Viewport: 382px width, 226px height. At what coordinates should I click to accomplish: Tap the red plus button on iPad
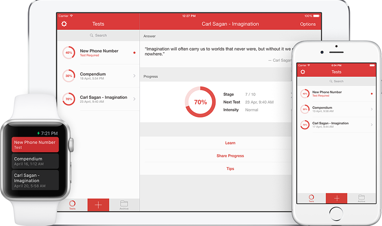98,205
